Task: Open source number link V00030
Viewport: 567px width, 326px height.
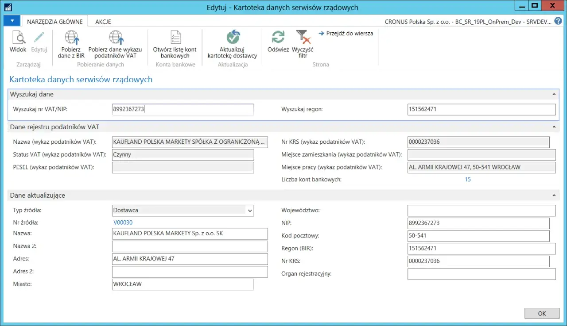Action: (123, 222)
